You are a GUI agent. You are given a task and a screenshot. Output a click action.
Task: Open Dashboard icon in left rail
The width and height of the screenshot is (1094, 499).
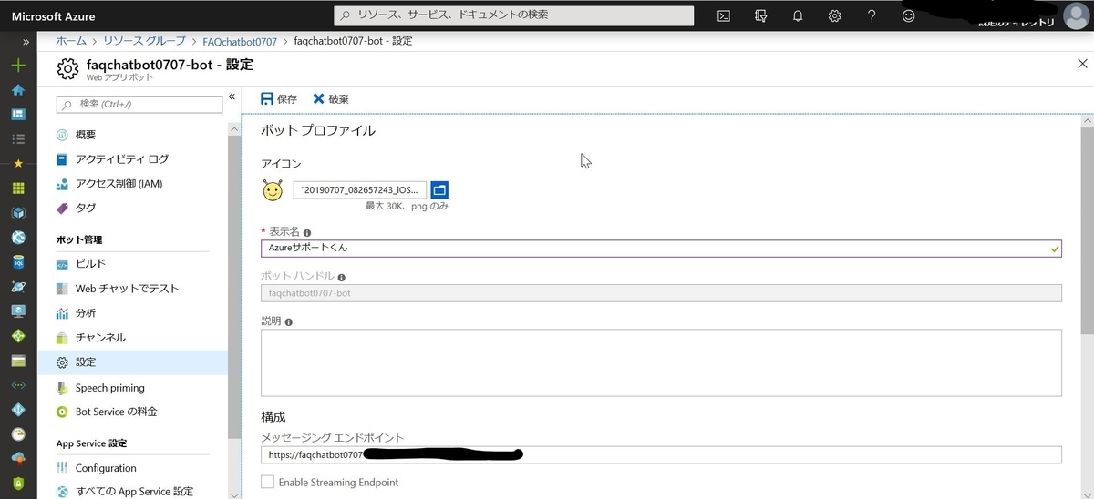18,115
